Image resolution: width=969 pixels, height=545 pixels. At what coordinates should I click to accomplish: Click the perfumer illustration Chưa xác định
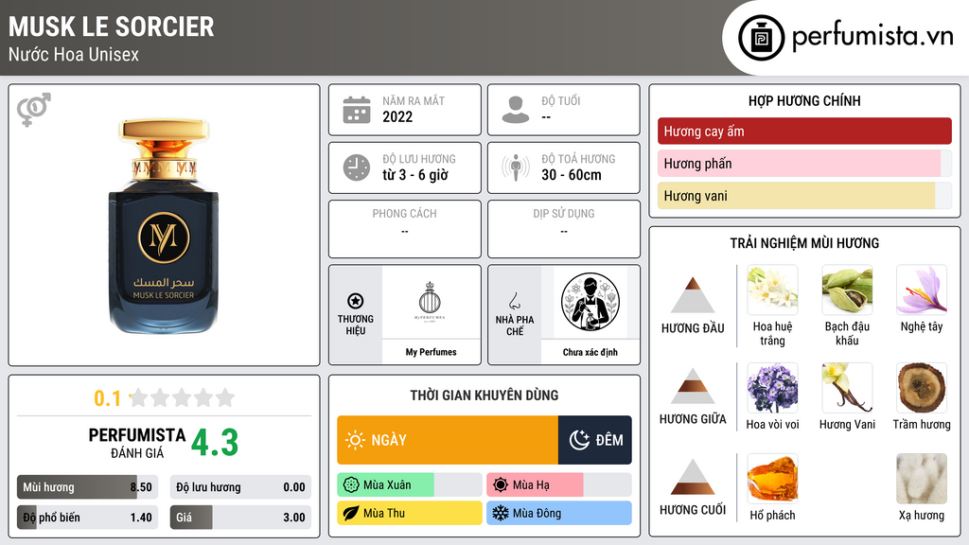pyautogui.click(x=590, y=302)
